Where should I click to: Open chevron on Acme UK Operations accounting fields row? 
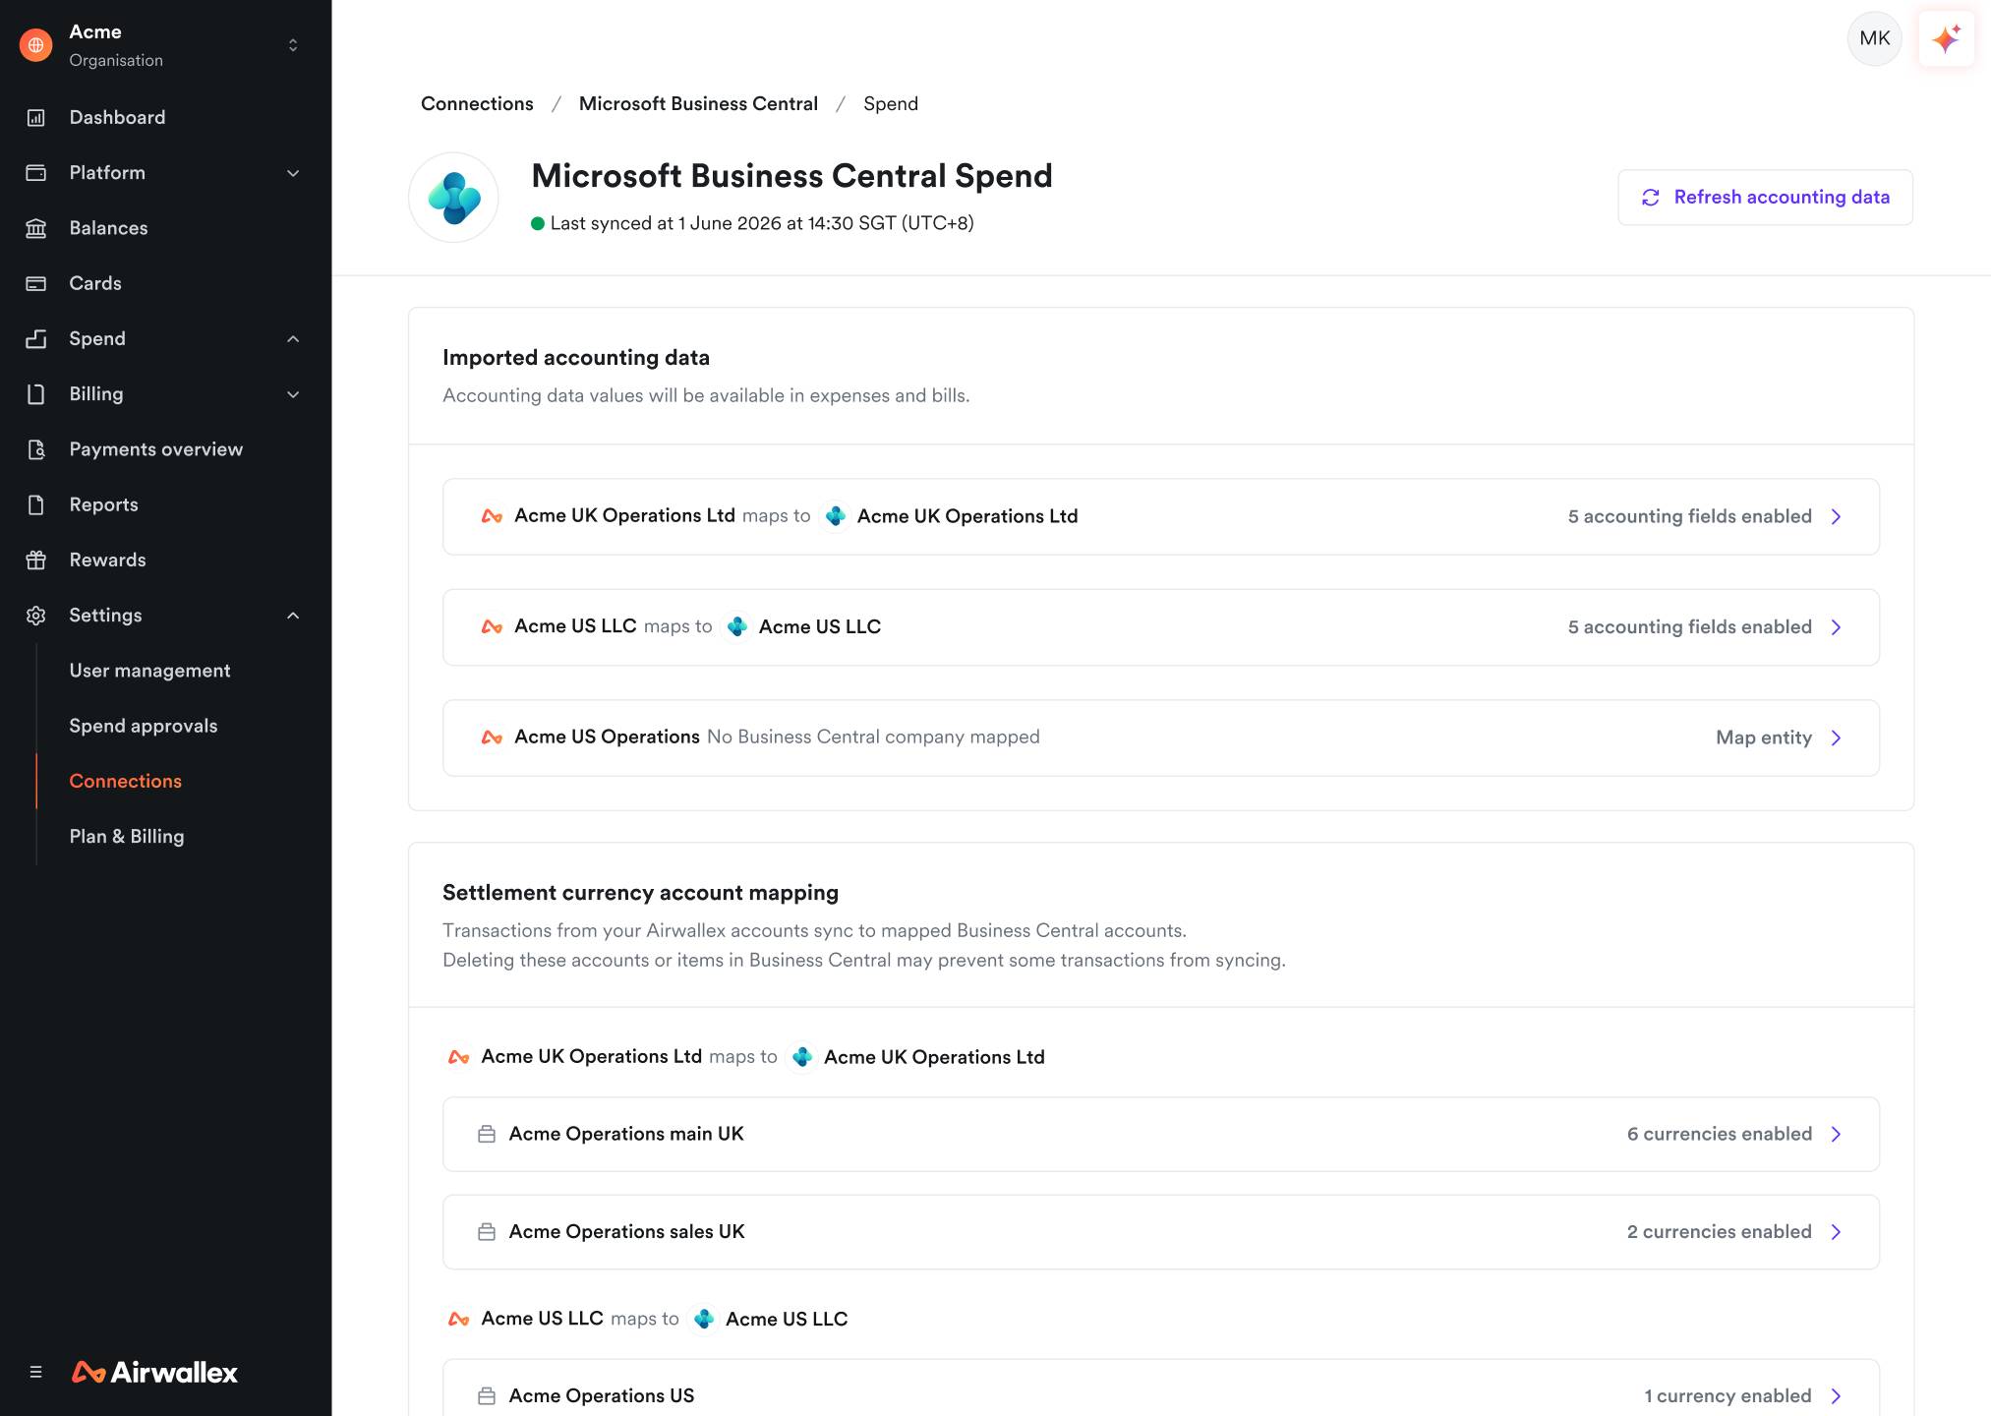[x=1836, y=517]
